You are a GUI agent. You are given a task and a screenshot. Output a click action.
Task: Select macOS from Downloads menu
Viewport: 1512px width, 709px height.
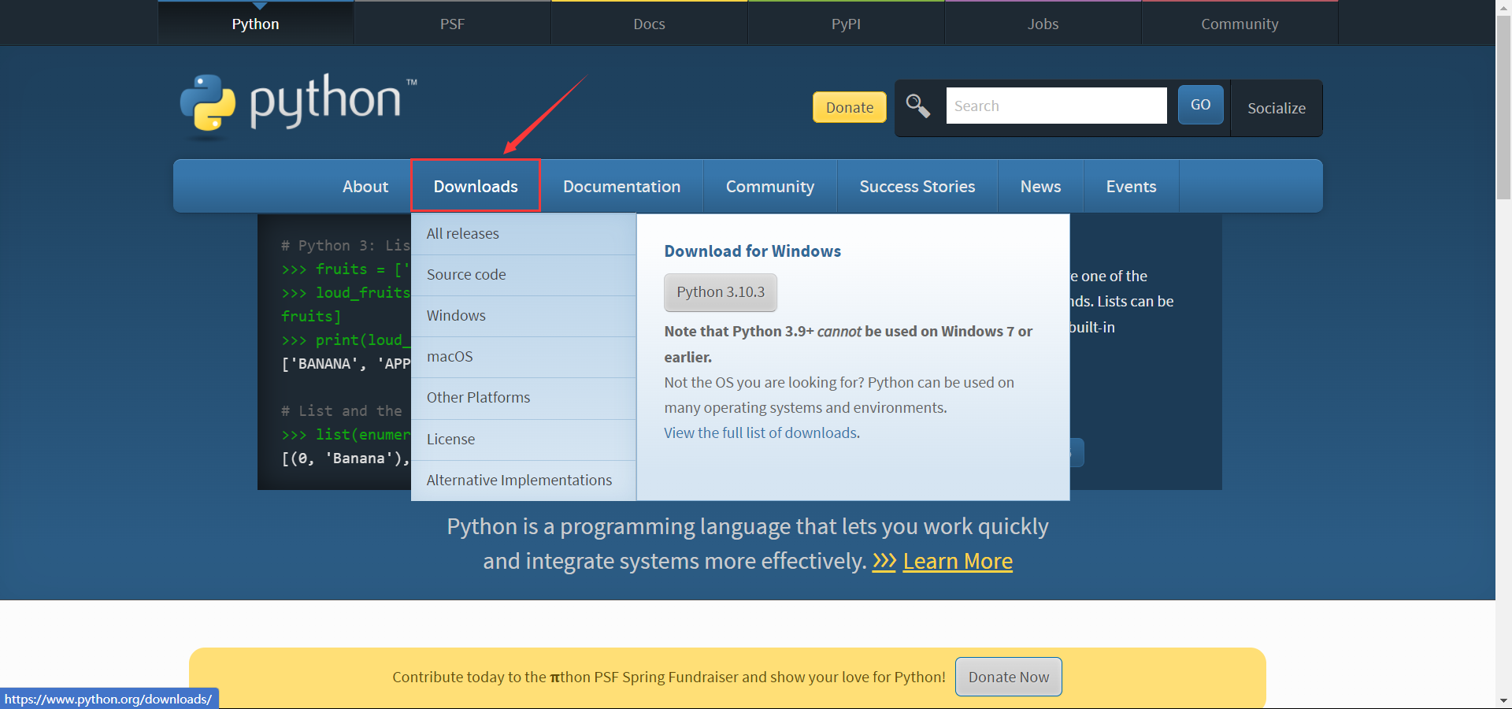click(x=524, y=357)
